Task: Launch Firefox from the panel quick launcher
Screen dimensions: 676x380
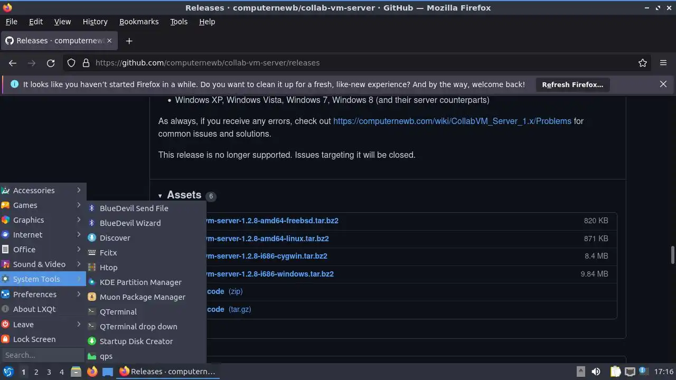Action: click(92, 372)
